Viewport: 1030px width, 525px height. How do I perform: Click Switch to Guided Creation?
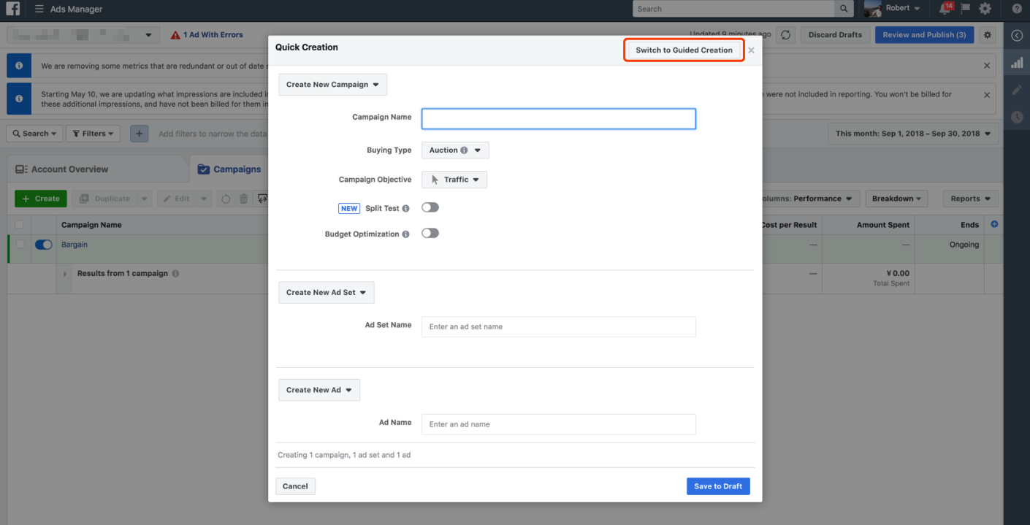click(x=684, y=50)
